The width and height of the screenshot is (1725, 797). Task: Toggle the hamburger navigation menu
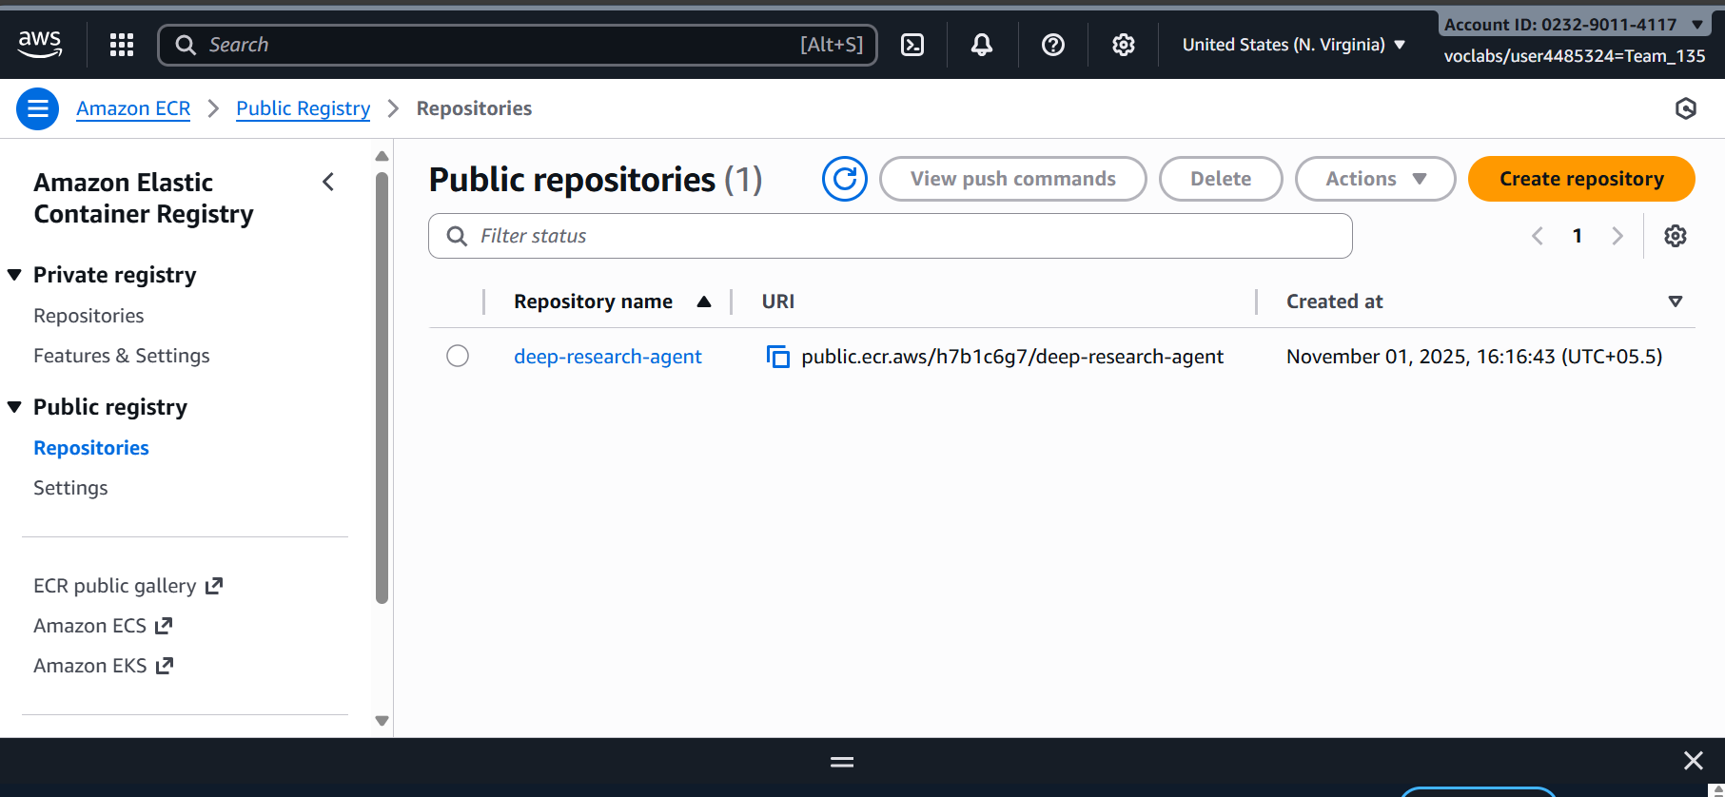38,108
